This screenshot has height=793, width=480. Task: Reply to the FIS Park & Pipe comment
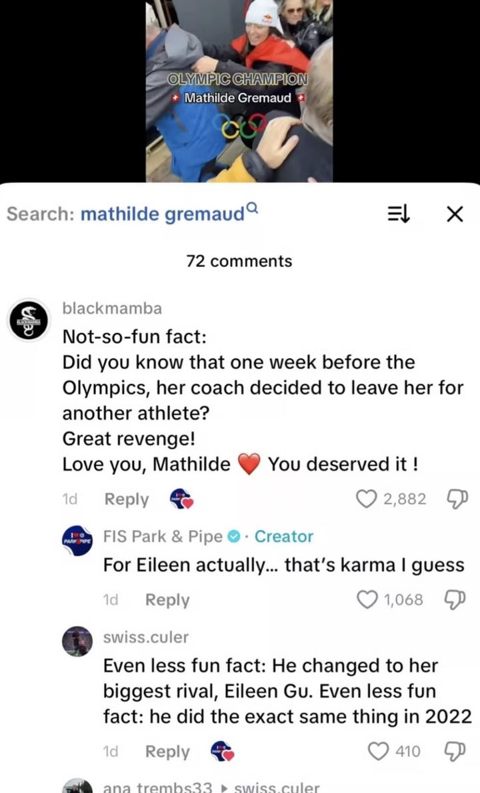(x=167, y=600)
